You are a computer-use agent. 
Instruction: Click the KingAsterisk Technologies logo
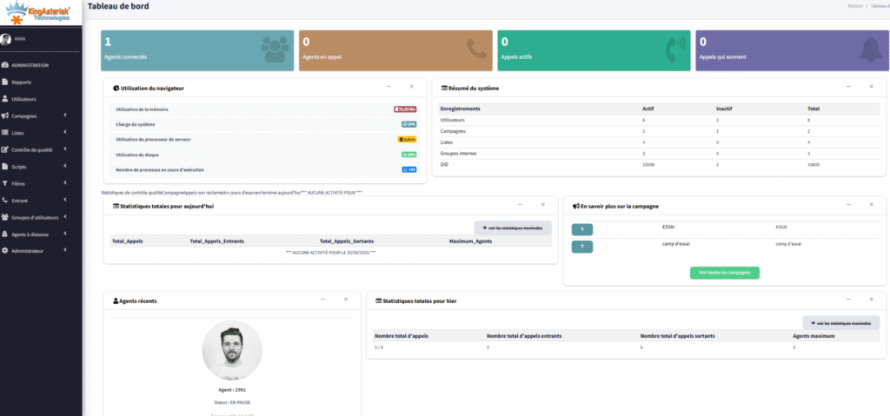[x=40, y=14]
